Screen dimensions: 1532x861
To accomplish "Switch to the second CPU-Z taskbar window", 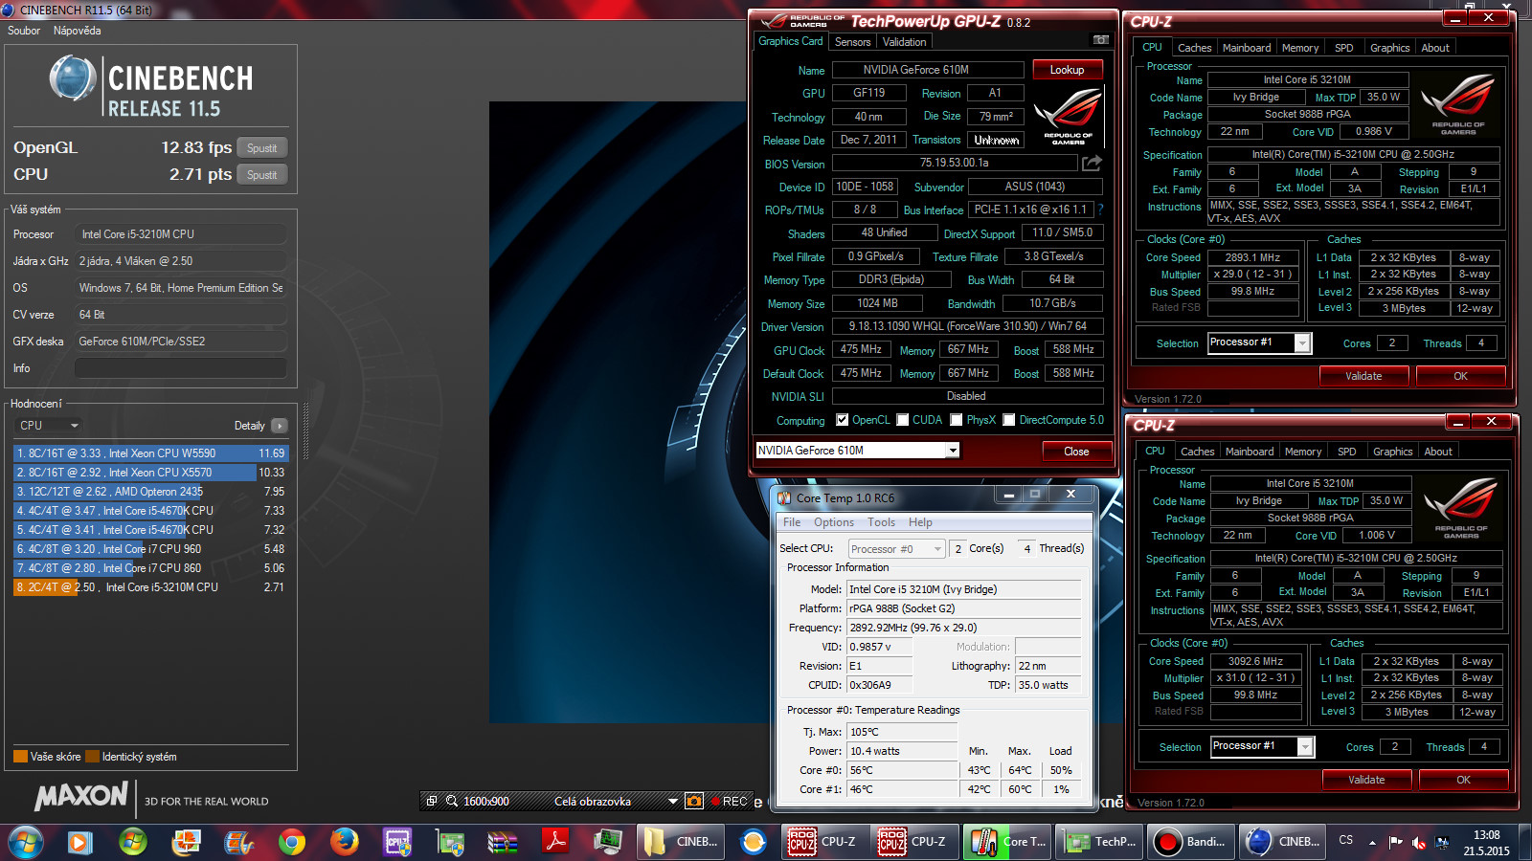I will (x=913, y=842).
